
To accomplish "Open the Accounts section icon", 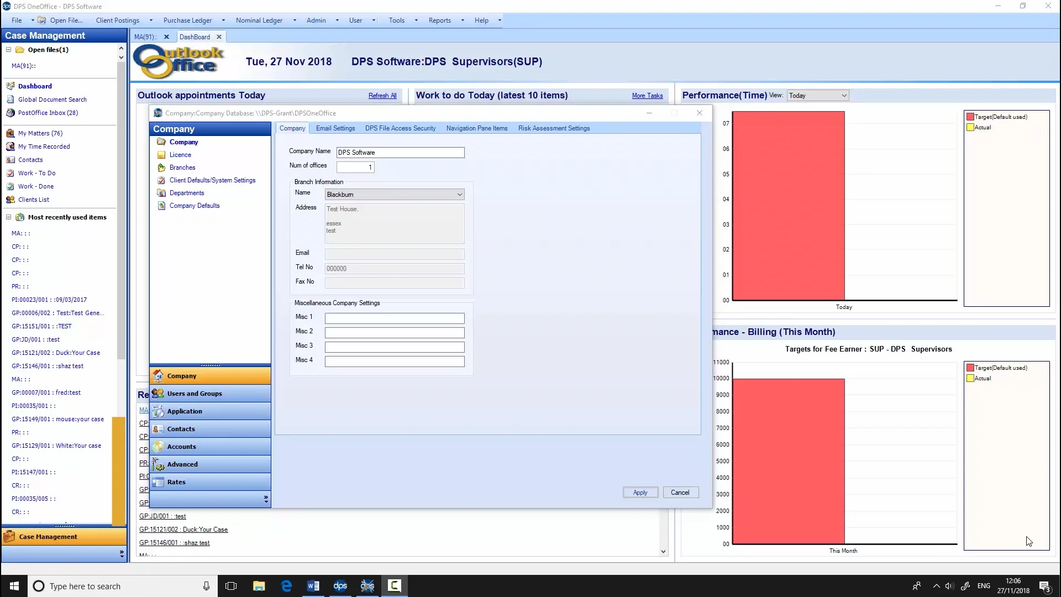I will tap(158, 447).
